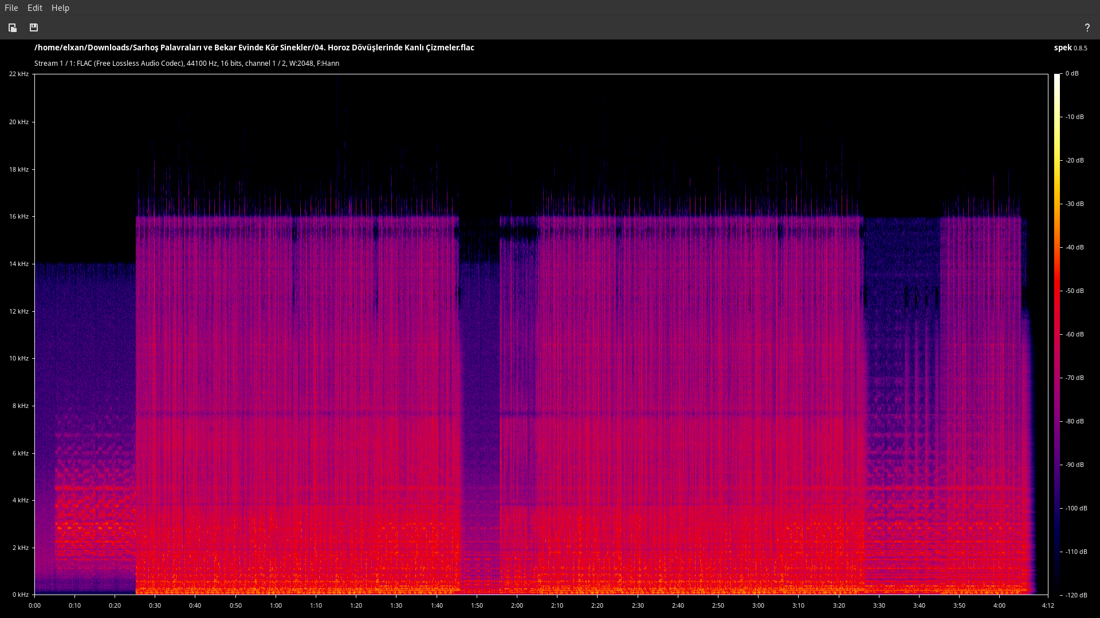Click the 14 kHz frequency axis label
The width and height of the screenshot is (1100, 618).
pyautogui.click(x=18, y=264)
